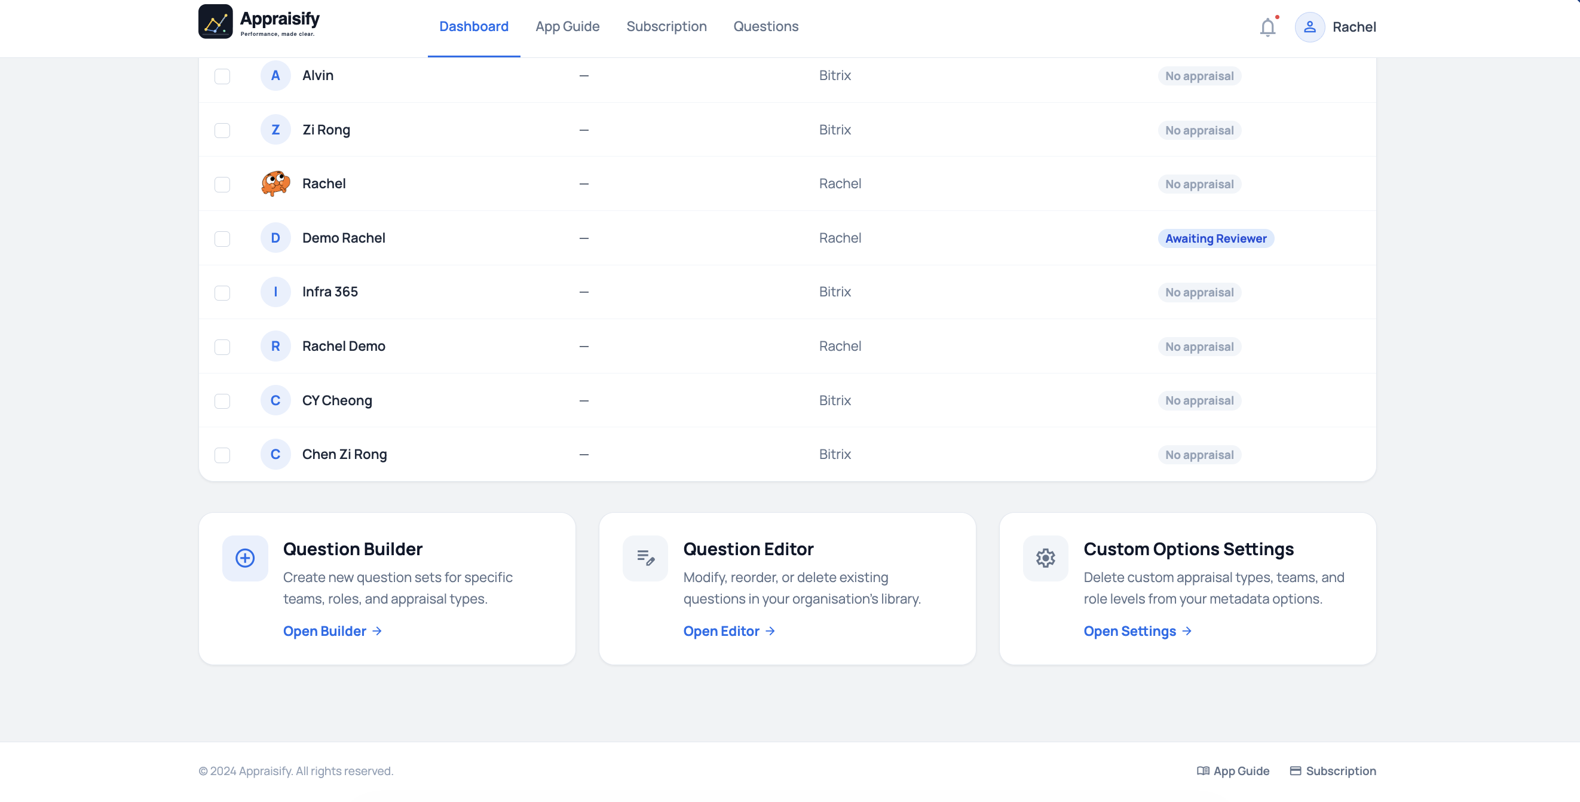The height and width of the screenshot is (802, 1580).
Task: Open the Rachel user profile avatar icon
Action: (1309, 27)
